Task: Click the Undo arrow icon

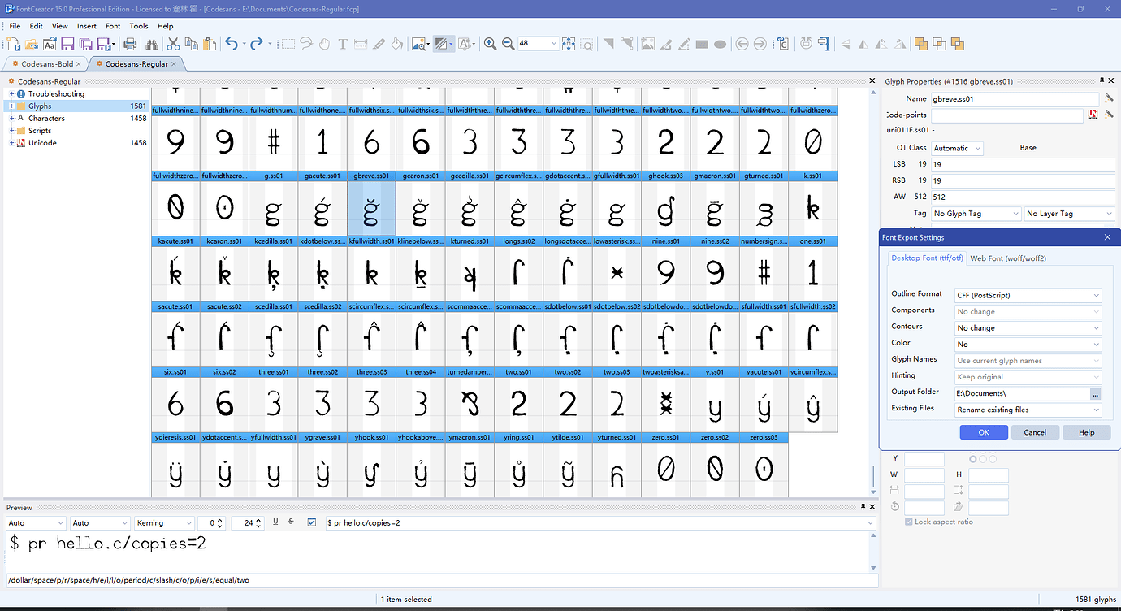Action: (x=231, y=43)
